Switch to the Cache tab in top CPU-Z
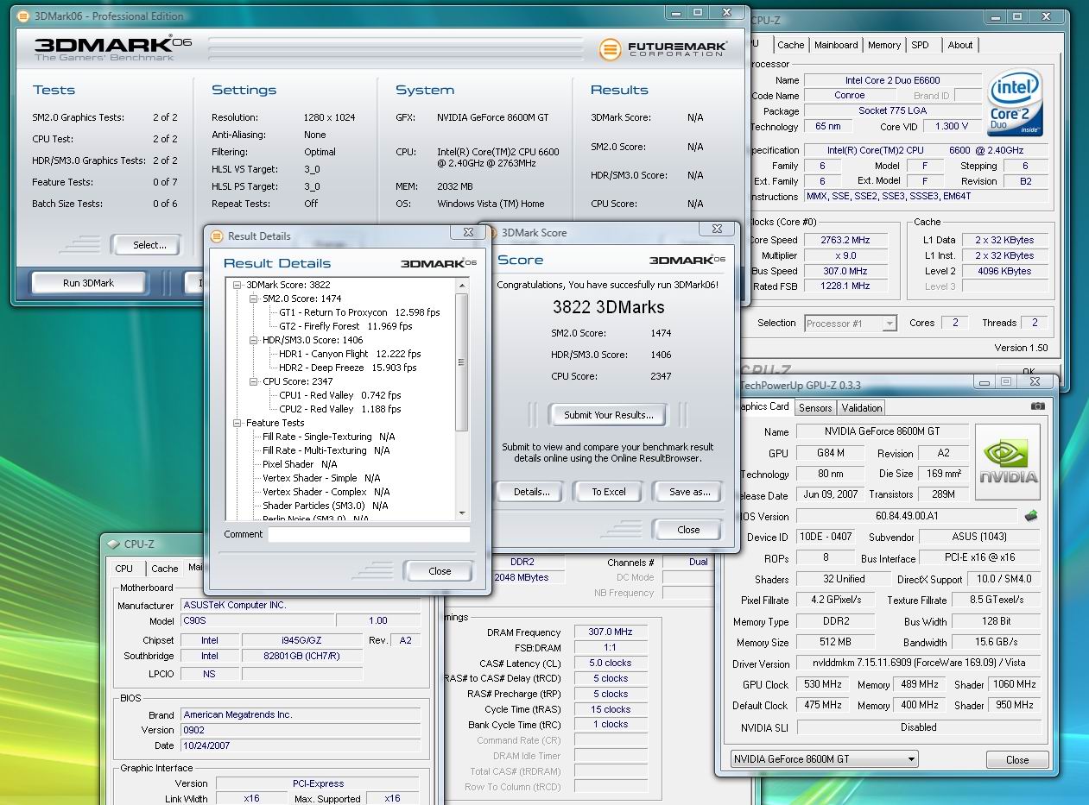1089x805 pixels. (x=790, y=45)
